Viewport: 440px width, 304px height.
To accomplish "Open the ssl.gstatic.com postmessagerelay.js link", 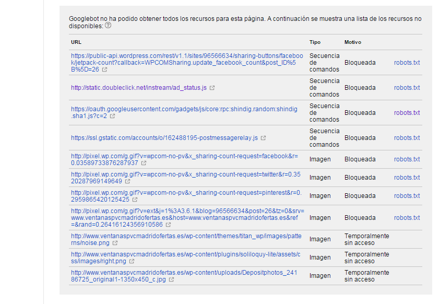I will 164,138.
